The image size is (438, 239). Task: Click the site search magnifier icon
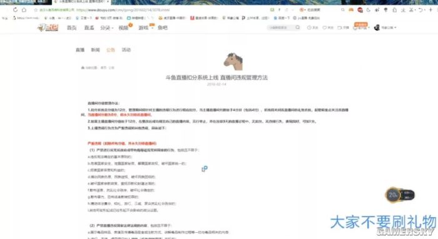tap(297, 27)
